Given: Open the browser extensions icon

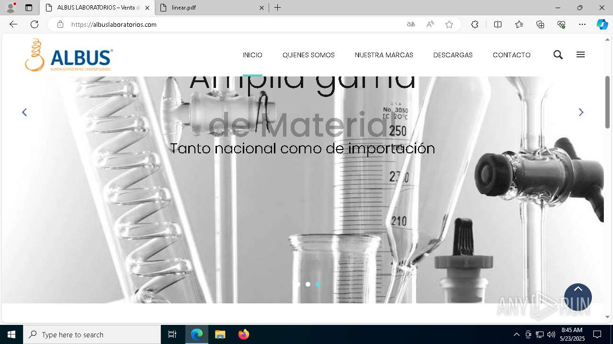Looking at the screenshot, I should [475, 24].
